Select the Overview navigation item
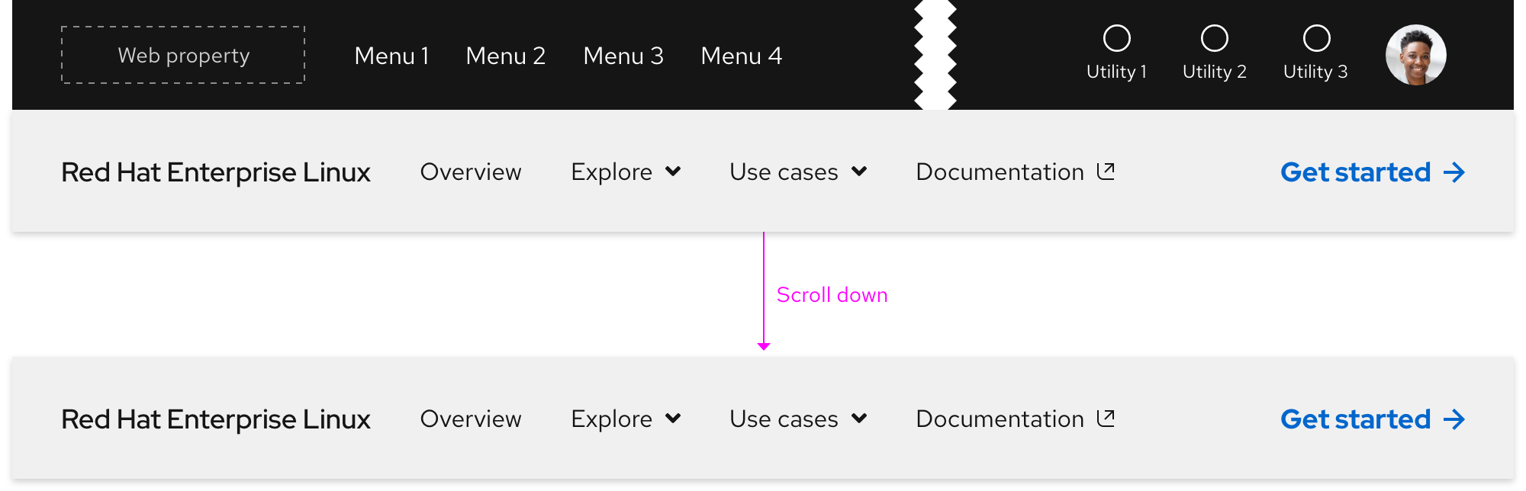Viewport: 1526px width, 491px height. 470,172
